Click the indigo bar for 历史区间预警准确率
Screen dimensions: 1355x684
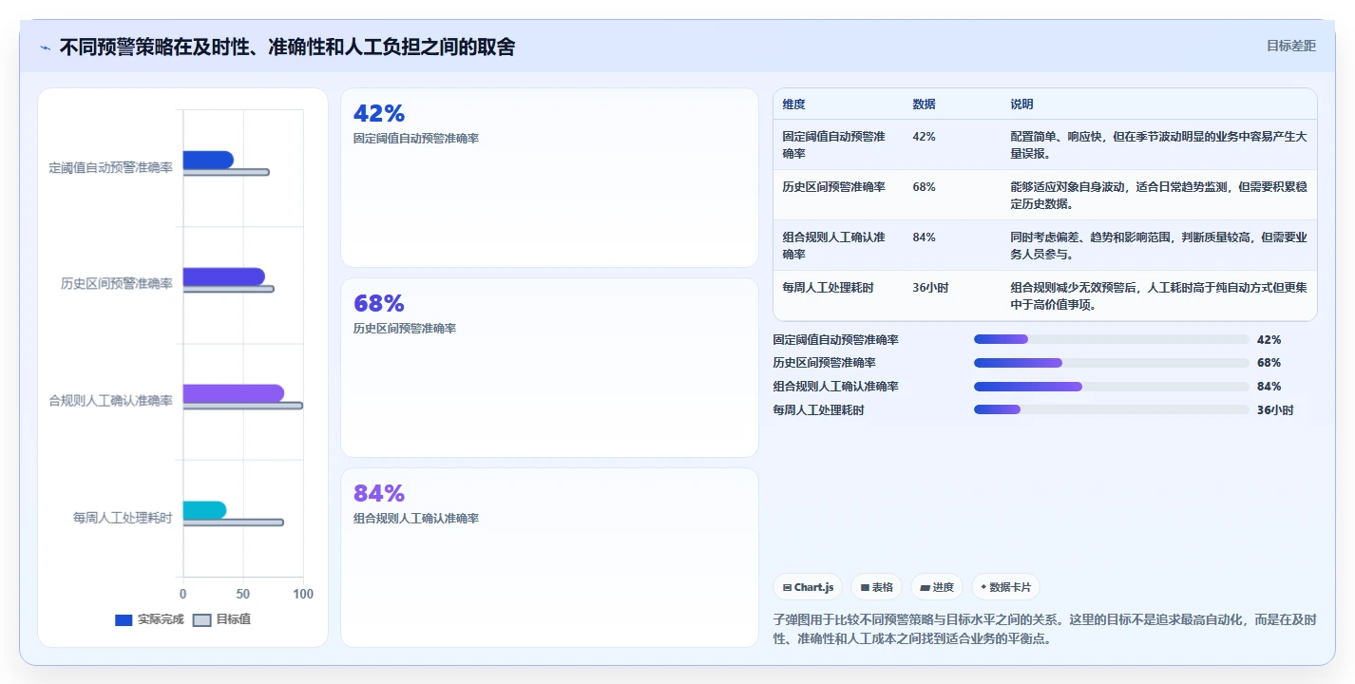click(x=224, y=276)
